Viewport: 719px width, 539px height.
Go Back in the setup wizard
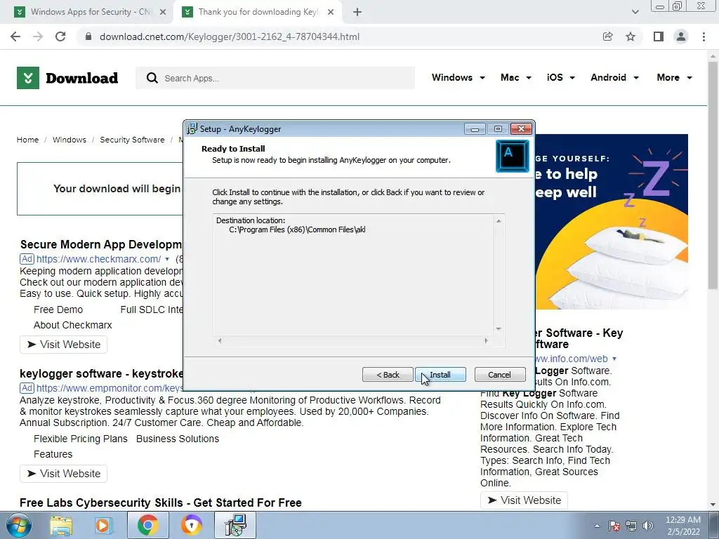(x=388, y=375)
